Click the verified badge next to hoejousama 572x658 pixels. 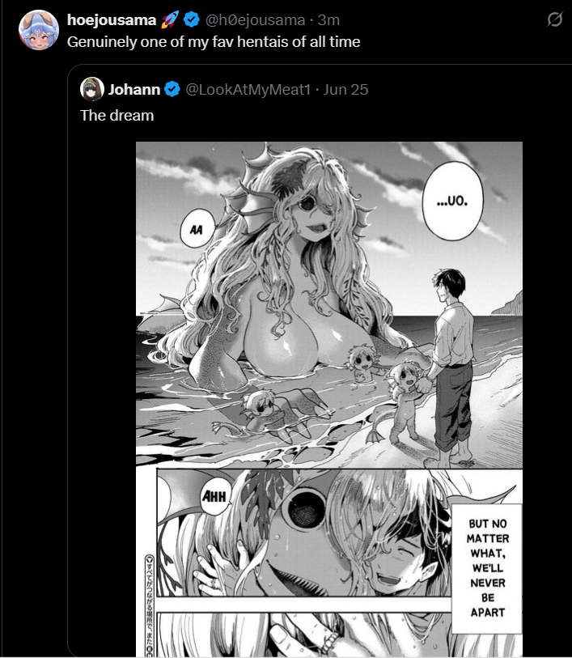click(192, 19)
